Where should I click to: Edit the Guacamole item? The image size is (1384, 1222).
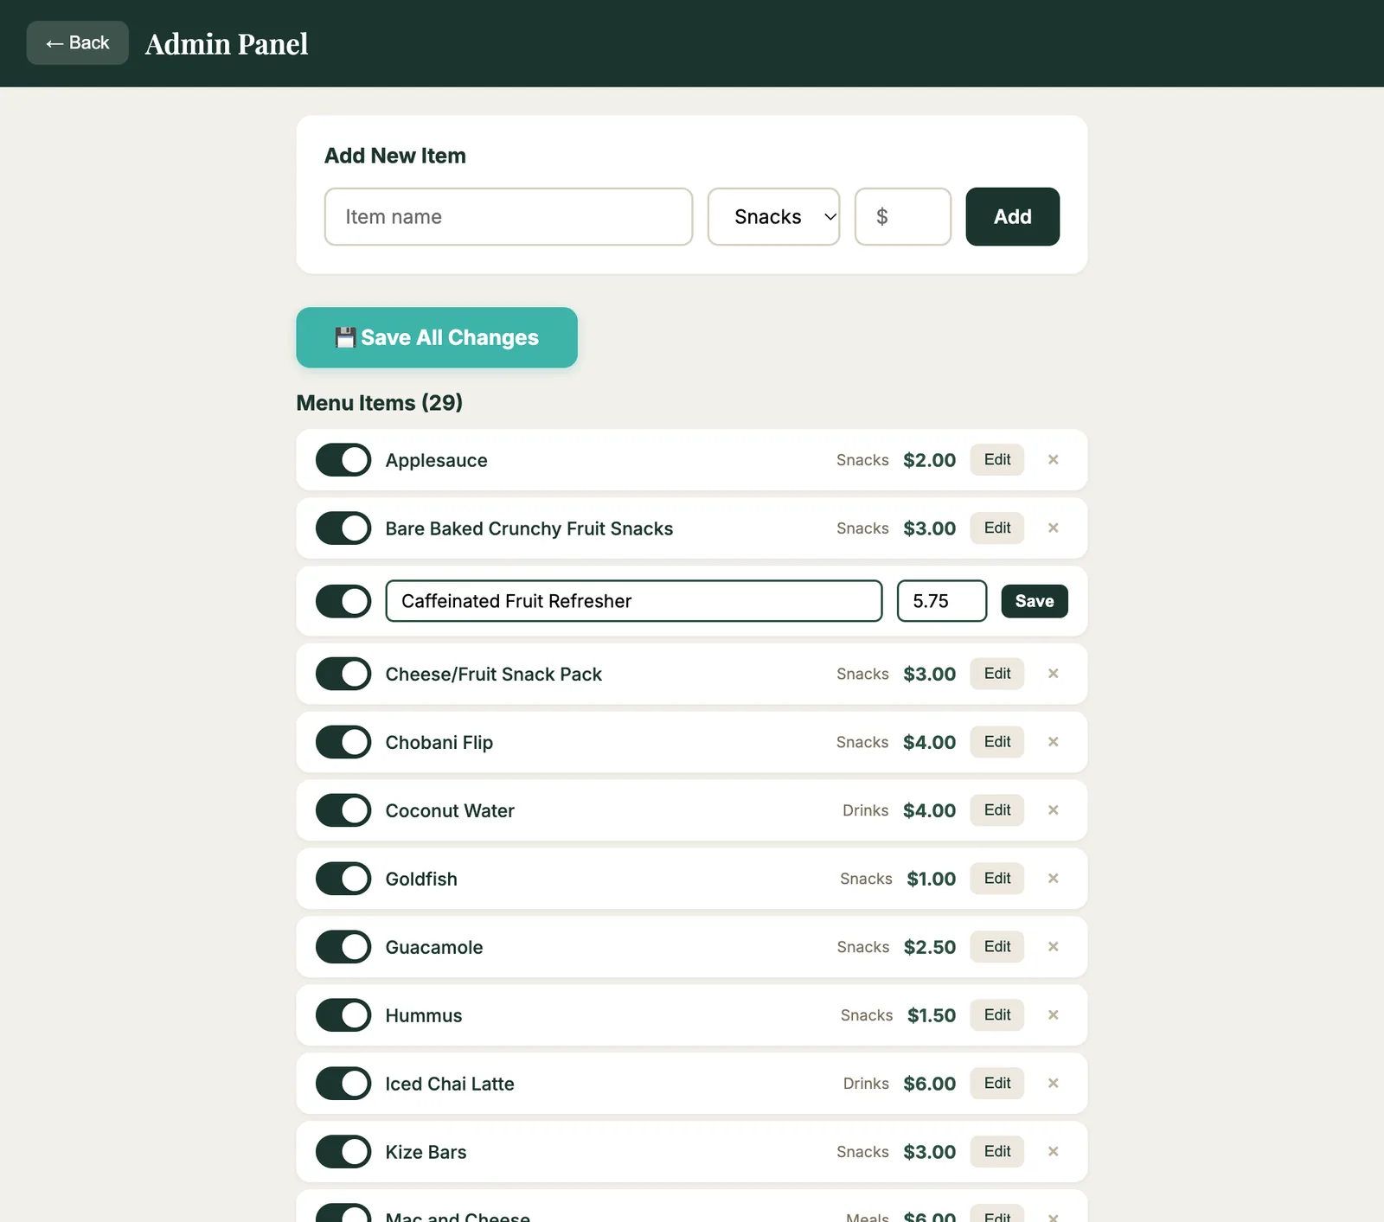click(x=997, y=947)
